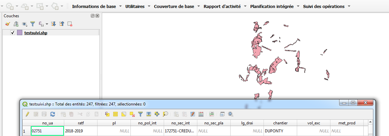Float the Couches panel with the undock icon
Viewport: 389px width, 136px height.
pyautogui.click(x=93, y=16)
